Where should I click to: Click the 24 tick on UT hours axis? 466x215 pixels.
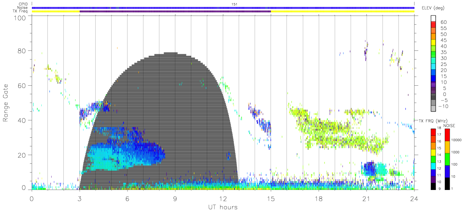pos(414,198)
